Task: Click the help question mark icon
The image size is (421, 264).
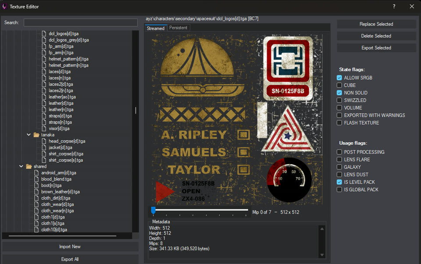Action: pyautogui.click(x=394, y=7)
